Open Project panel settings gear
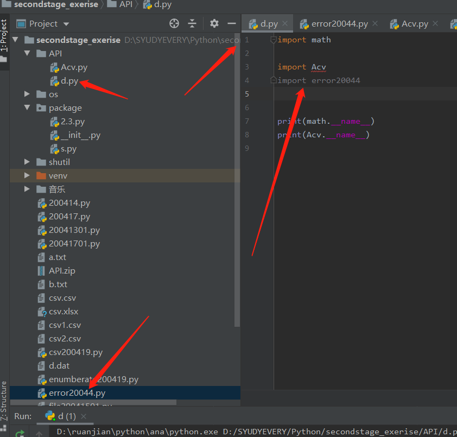457x437 pixels. pos(214,23)
